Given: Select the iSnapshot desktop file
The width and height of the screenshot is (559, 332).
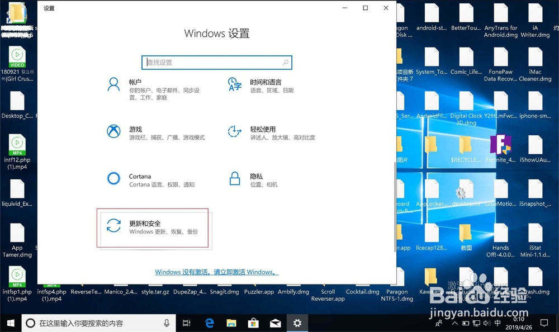Looking at the screenshot, I should pos(535,193).
